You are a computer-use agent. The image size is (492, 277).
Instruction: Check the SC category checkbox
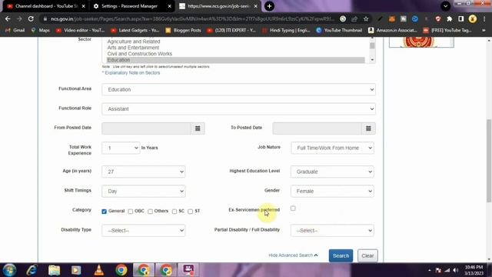coord(175,212)
